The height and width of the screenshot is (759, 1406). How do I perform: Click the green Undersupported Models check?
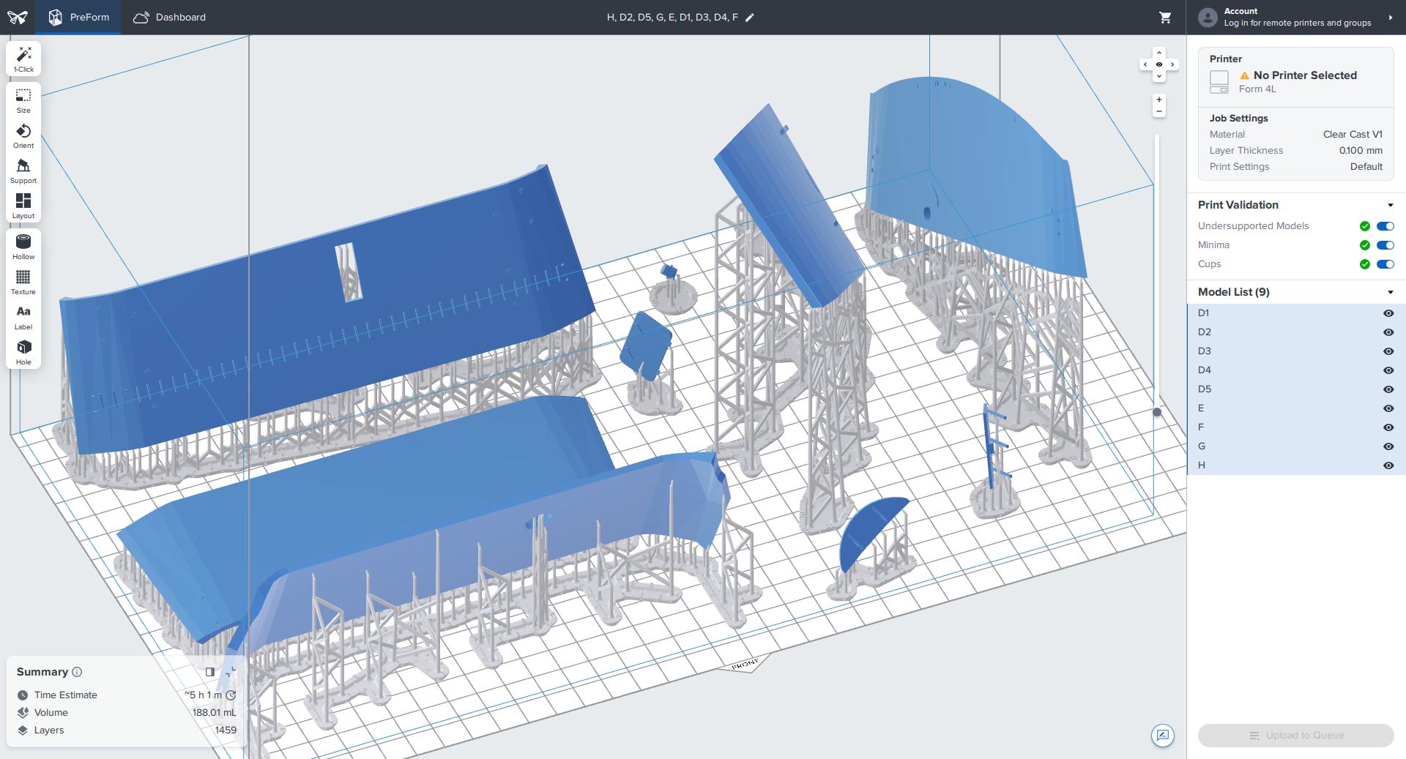[1364, 226]
